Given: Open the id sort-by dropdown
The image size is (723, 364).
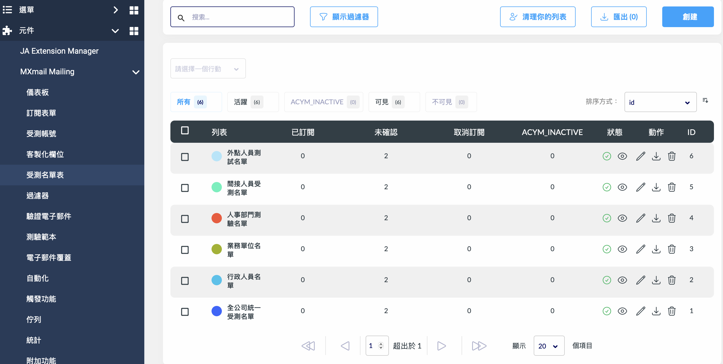Looking at the screenshot, I should [x=660, y=102].
